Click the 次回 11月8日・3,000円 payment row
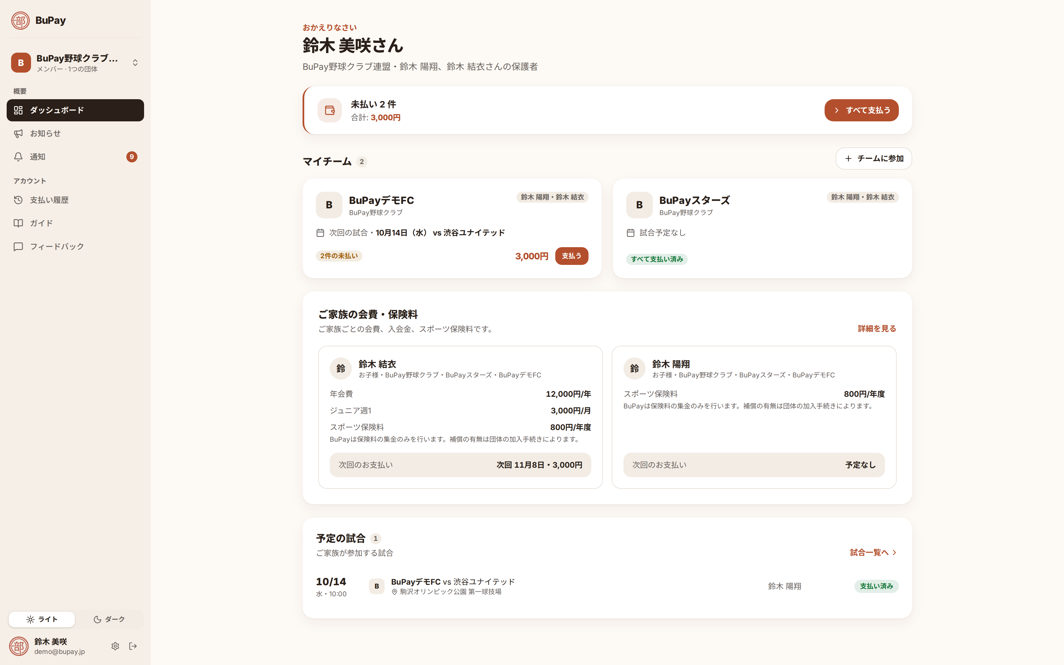Screen dimensions: 1064x665 point(460,465)
